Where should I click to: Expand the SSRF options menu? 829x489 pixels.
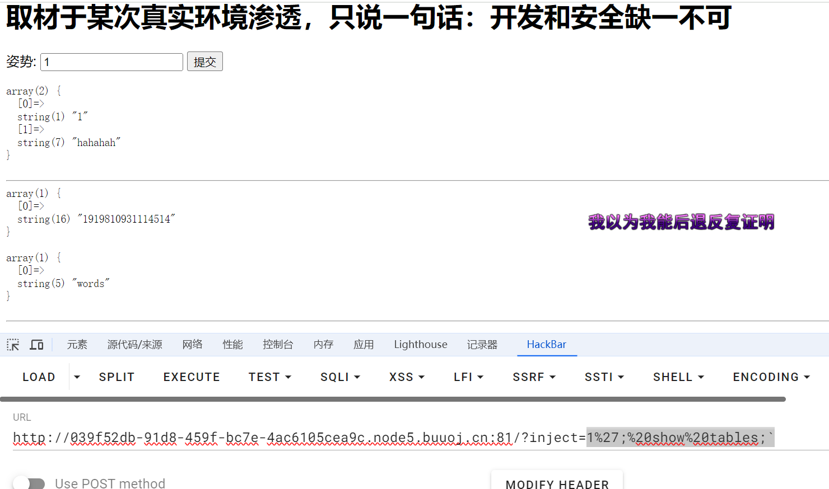coord(534,377)
